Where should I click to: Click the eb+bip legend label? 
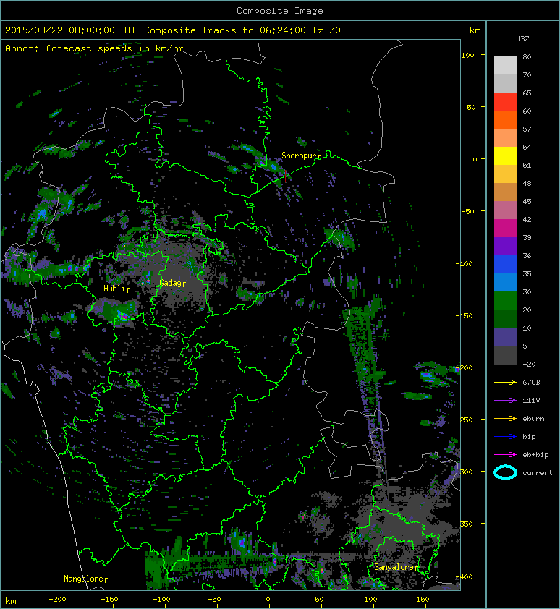tap(535, 454)
